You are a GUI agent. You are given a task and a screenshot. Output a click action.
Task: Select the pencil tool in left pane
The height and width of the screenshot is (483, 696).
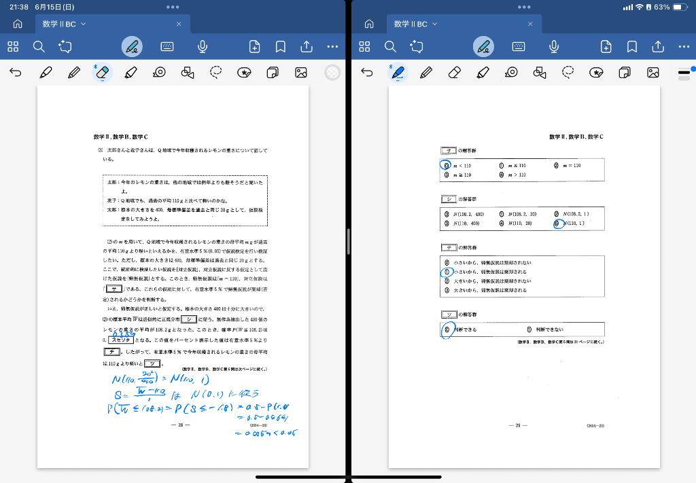[x=74, y=72]
